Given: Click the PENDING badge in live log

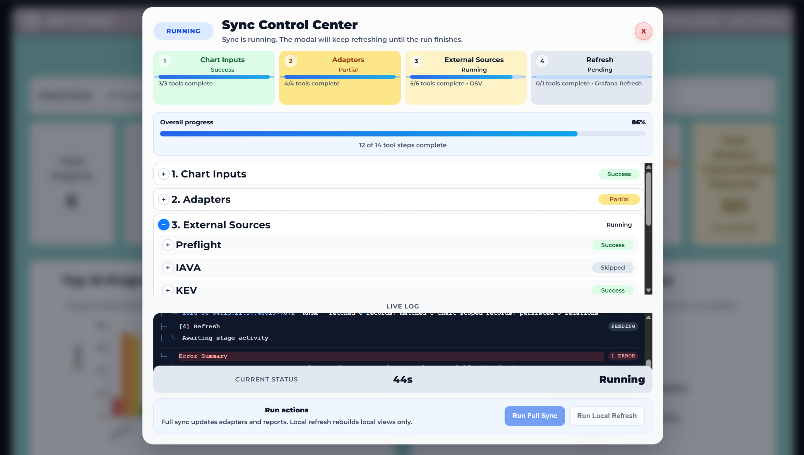Looking at the screenshot, I should (623, 326).
